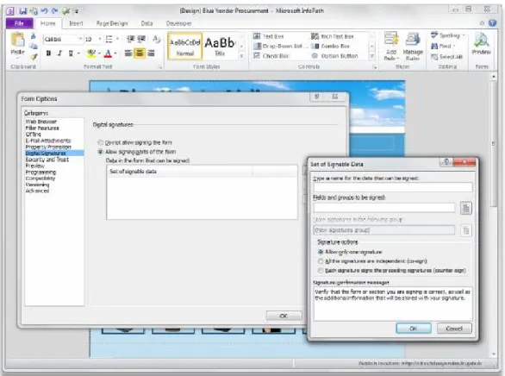Viewport: 505px width, 376px height.
Task: Align text right in the ribbon
Action: click(x=151, y=53)
